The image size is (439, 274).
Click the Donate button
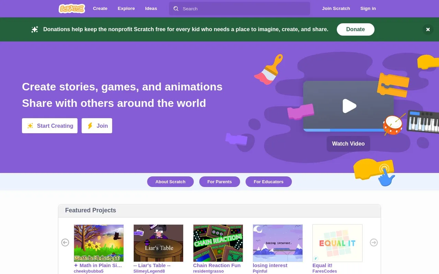click(355, 29)
